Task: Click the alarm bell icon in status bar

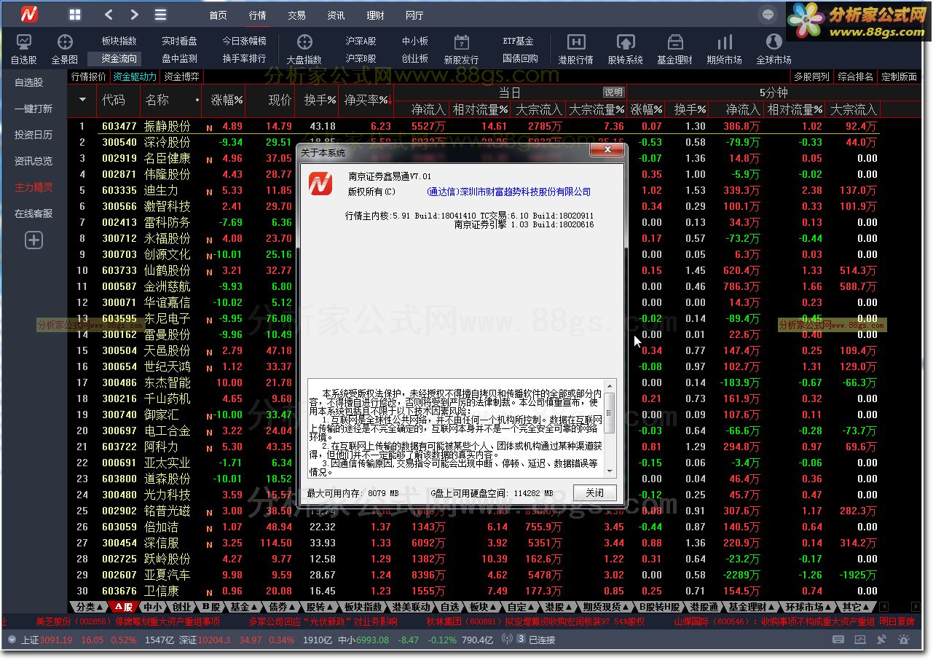Action: [904, 640]
